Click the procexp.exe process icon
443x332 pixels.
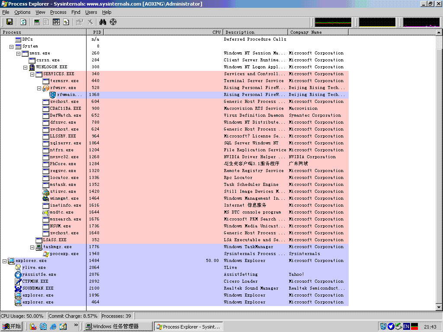coord(46,254)
